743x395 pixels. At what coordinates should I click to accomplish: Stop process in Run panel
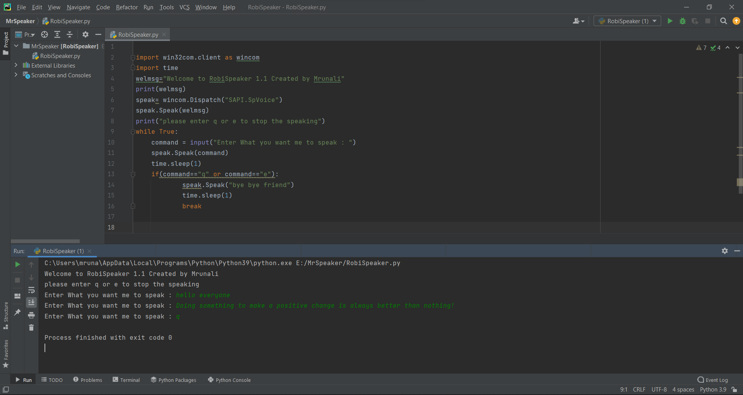pos(17,280)
